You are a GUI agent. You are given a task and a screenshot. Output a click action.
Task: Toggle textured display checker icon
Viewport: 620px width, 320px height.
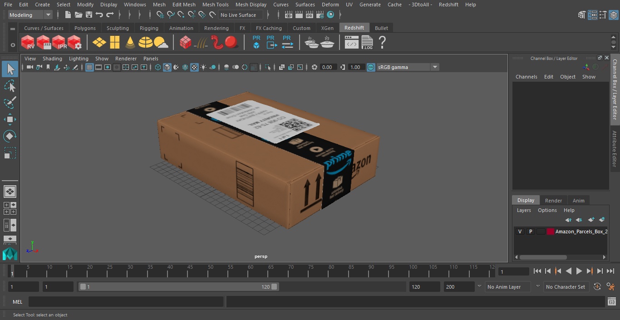pyautogui.click(x=194, y=67)
